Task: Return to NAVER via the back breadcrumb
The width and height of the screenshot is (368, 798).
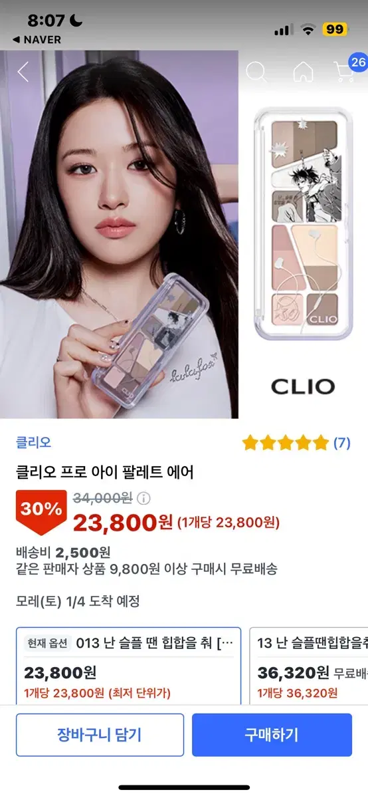Action: tap(37, 40)
